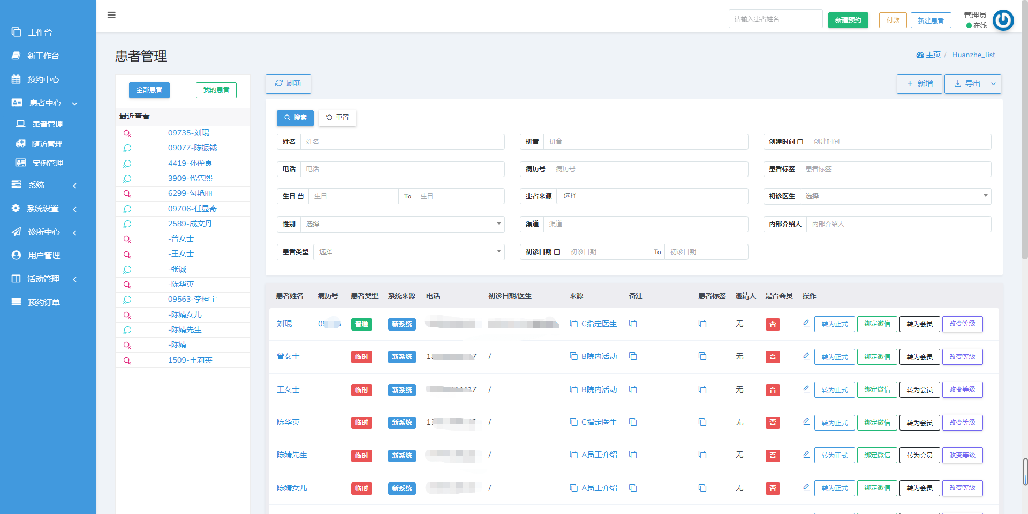Click the edit pencil icon in 曾女士 row
The width and height of the screenshot is (1028, 514).
pyautogui.click(x=806, y=356)
